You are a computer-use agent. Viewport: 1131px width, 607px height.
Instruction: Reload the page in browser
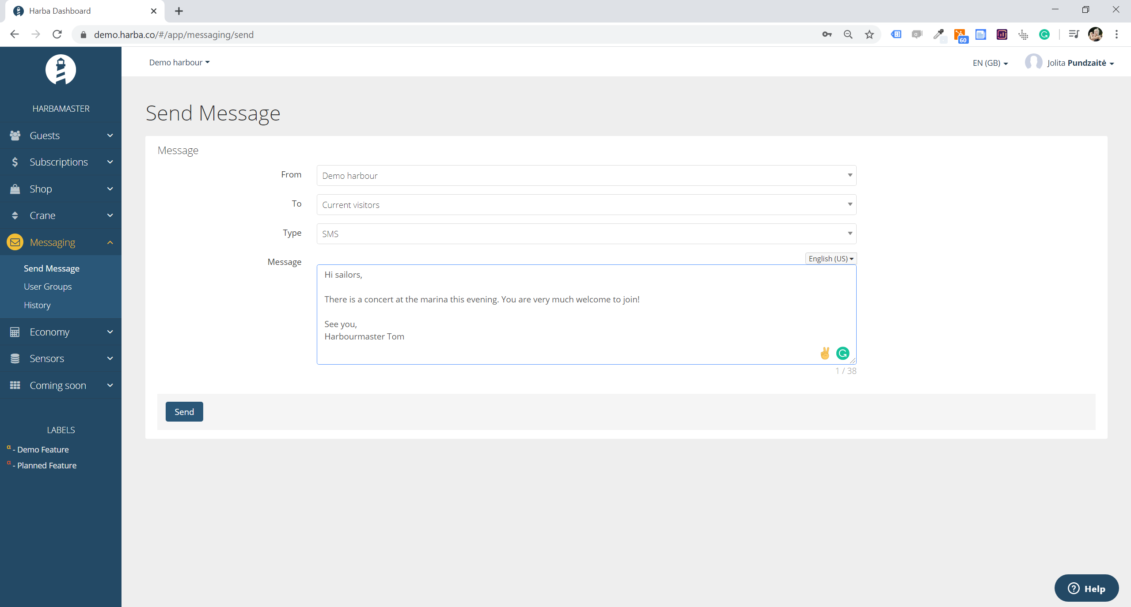(57, 34)
